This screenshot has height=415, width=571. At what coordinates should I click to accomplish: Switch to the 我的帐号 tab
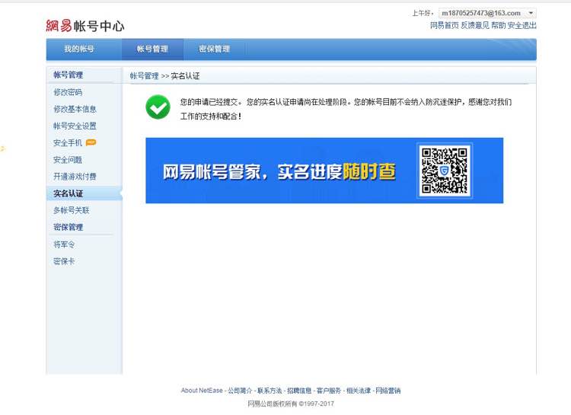[x=79, y=49]
